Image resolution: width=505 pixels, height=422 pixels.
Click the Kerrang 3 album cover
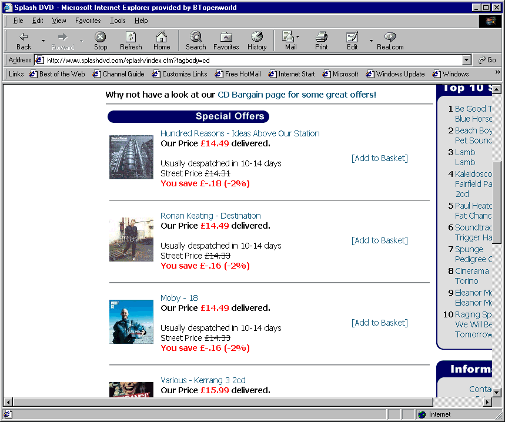(132, 390)
